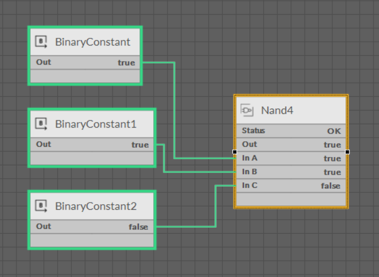Select the In B input row on Nand4
This screenshot has height=277, width=379.
click(x=291, y=172)
